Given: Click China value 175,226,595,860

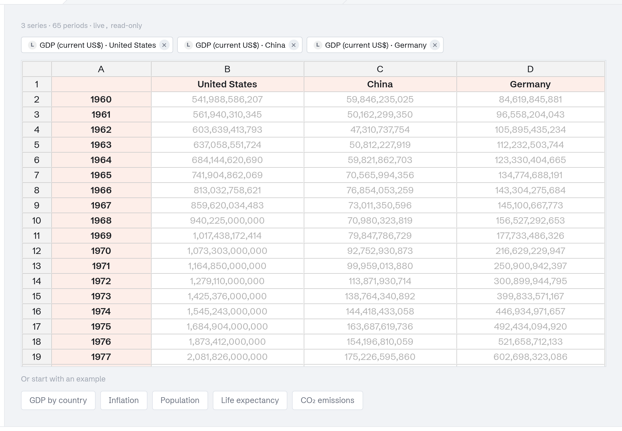Looking at the screenshot, I should (x=380, y=357).
